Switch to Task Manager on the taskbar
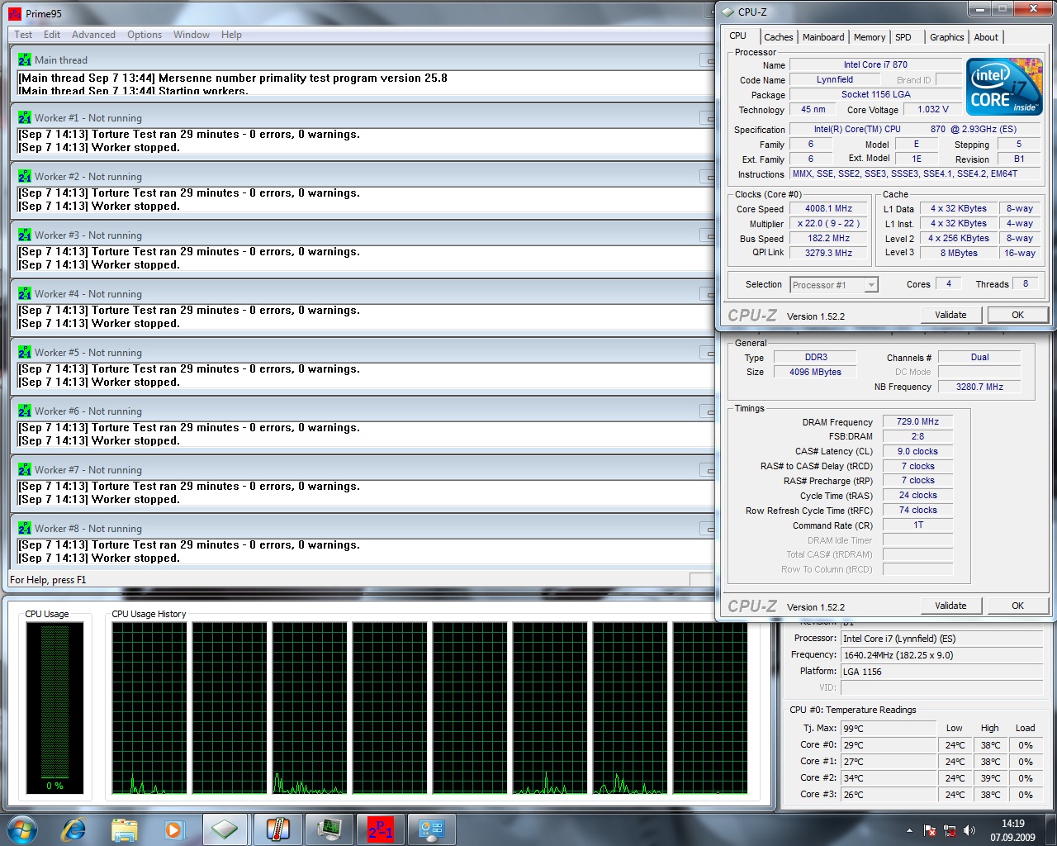This screenshot has width=1057, height=846. (x=329, y=829)
